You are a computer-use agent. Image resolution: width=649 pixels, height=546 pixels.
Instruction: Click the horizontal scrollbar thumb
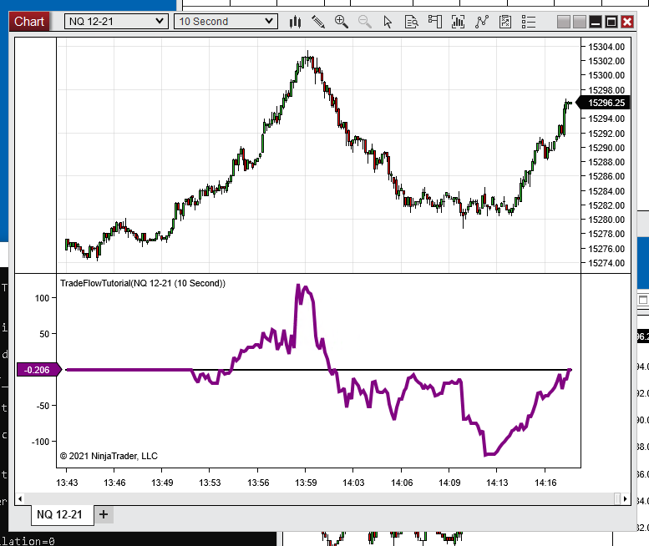point(617,499)
